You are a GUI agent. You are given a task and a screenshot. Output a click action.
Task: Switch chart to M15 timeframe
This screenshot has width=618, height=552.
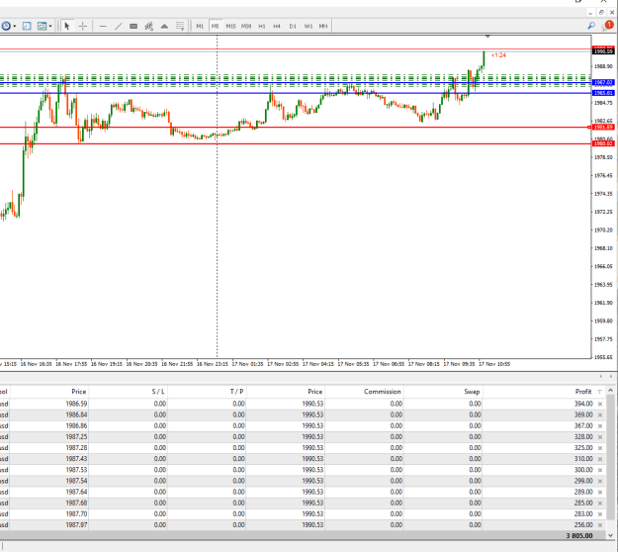tap(230, 27)
